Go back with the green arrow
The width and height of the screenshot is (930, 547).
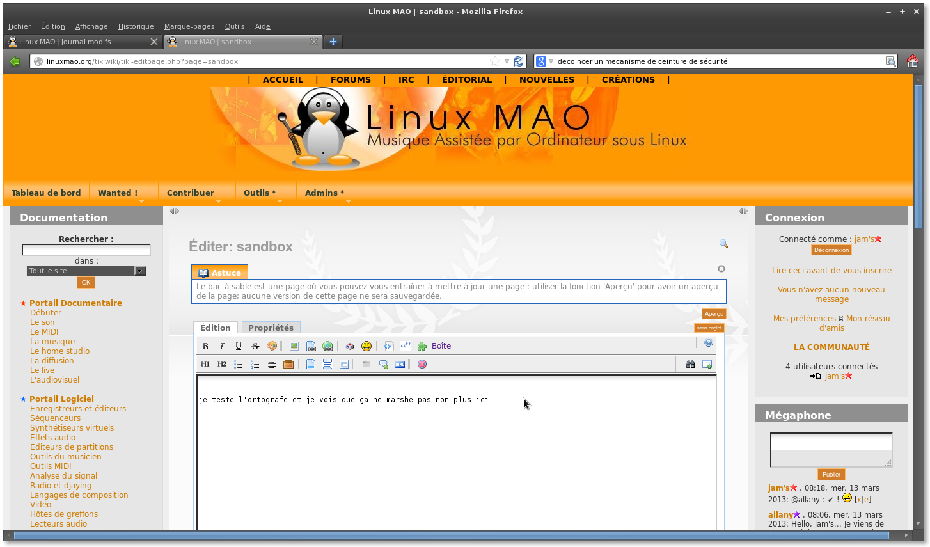15,61
